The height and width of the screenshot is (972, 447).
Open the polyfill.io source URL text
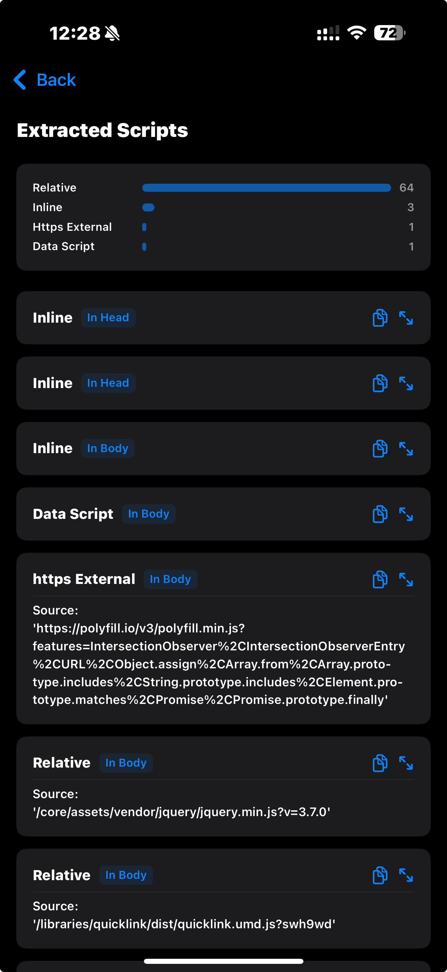click(219, 664)
